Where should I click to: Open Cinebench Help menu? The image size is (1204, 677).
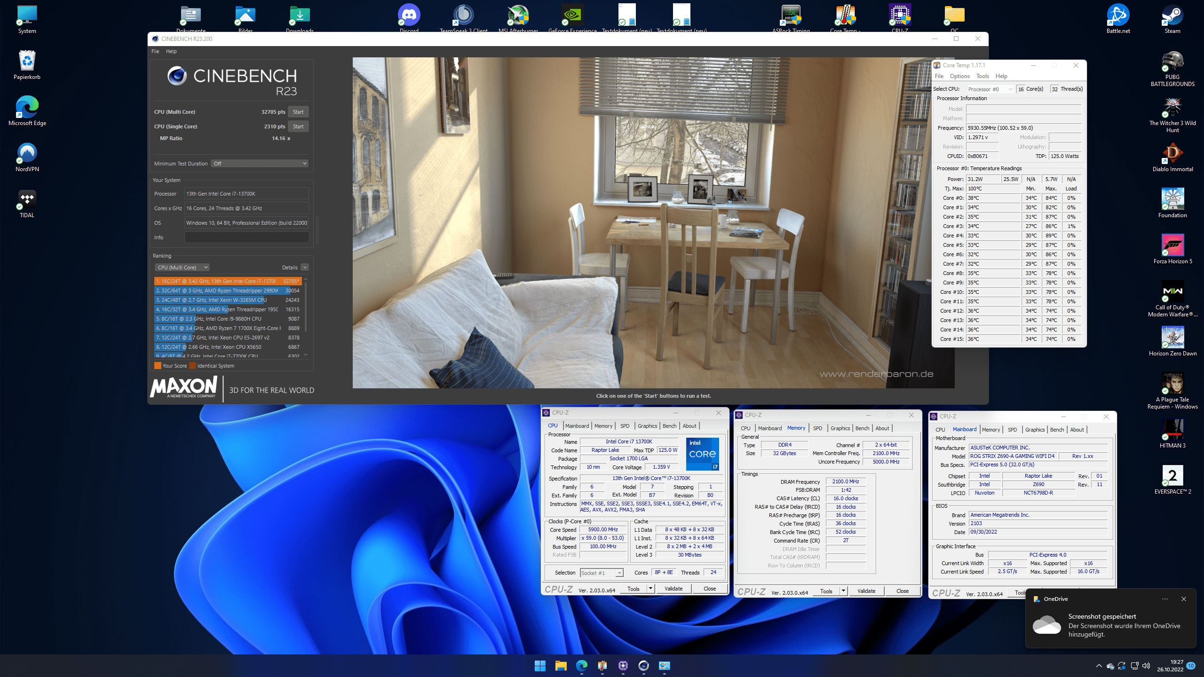(x=171, y=51)
